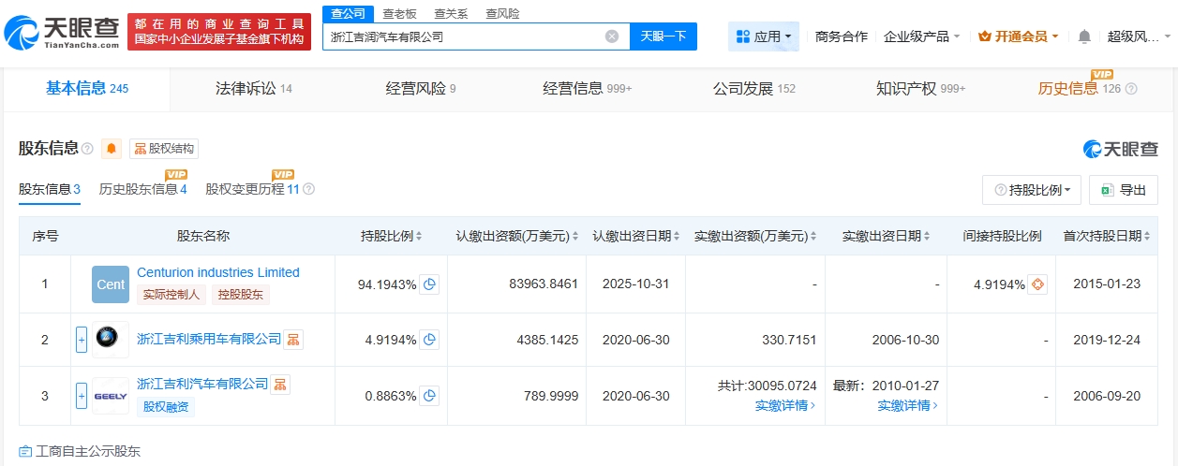Open the pie chart for the 4.9194% share

pos(429,340)
